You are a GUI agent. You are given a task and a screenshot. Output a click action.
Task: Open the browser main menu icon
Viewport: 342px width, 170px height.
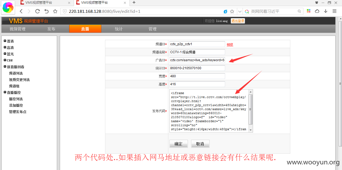[x=334, y=11]
